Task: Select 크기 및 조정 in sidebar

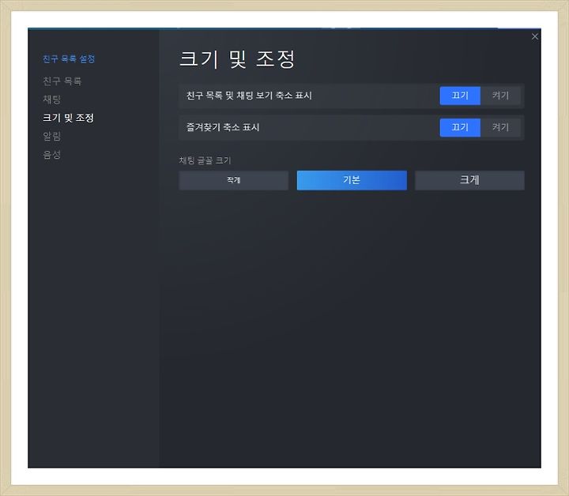Action: [x=68, y=118]
